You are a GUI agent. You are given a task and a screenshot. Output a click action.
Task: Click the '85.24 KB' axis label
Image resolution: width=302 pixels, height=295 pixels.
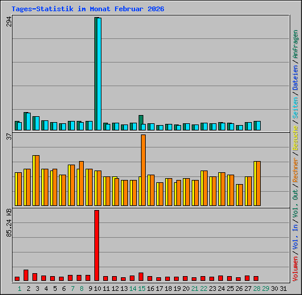point(9,223)
